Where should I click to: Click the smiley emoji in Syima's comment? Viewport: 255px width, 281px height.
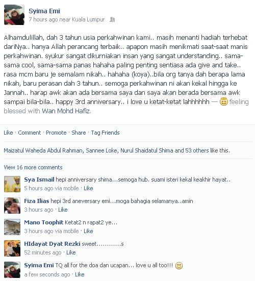click(x=179, y=266)
